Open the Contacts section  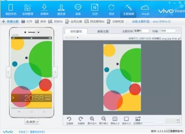coord(61,10)
